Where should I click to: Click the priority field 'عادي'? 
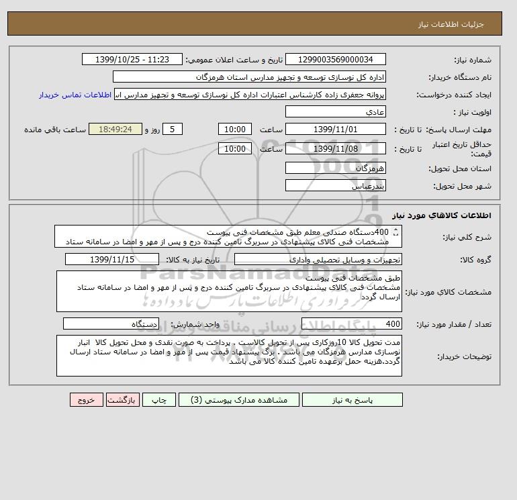(x=335, y=111)
